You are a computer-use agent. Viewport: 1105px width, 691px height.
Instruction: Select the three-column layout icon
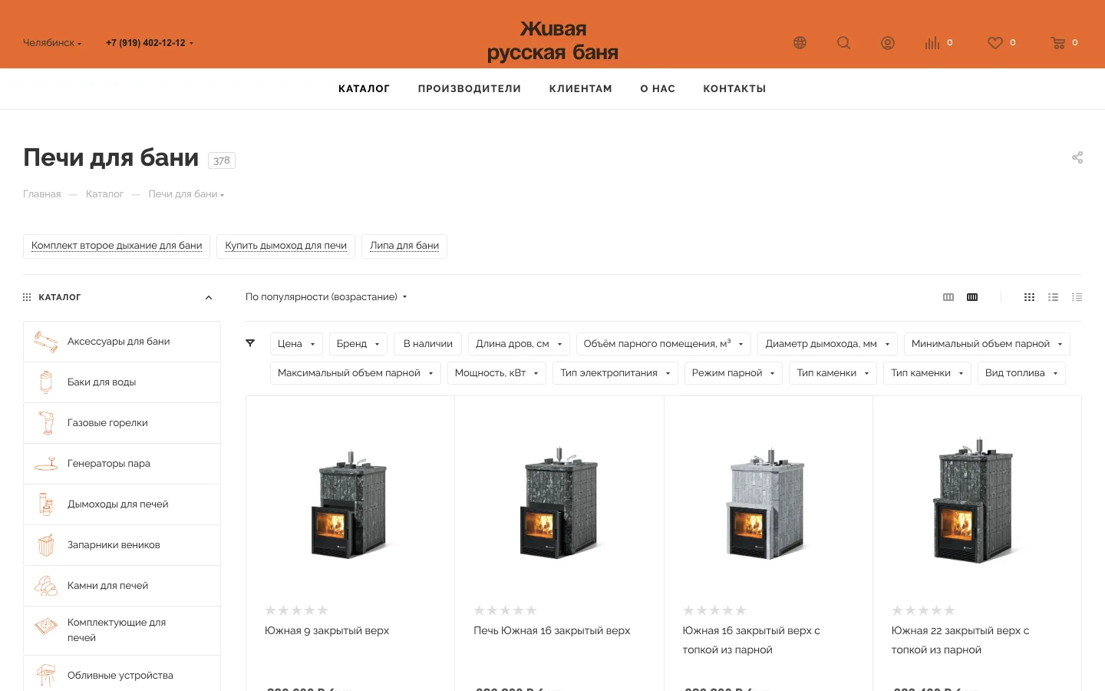point(948,297)
